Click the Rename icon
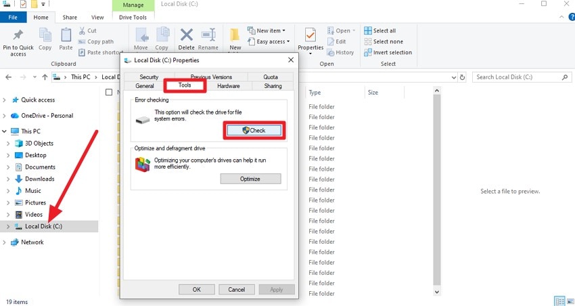 coord(208,35)
